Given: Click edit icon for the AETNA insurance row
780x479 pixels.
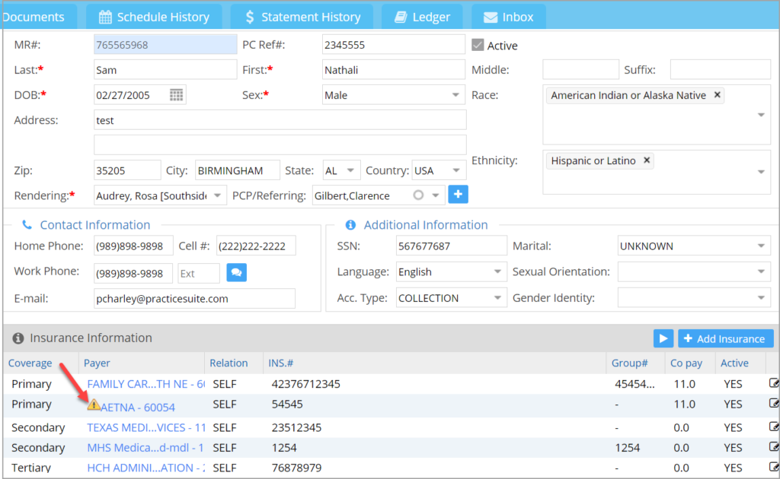Looking at the screenshot, I should click(774, 404).
